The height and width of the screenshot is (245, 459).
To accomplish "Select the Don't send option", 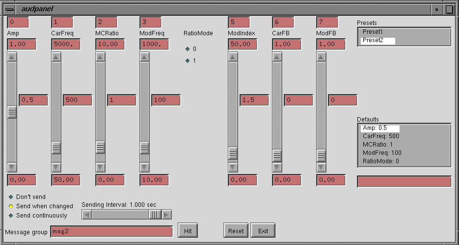I will point(11,197).
